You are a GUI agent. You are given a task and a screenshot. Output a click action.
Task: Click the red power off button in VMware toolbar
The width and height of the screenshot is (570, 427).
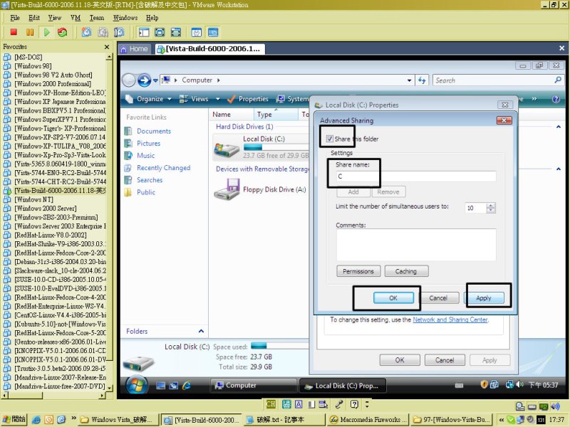pyautogui.click(x=14, y=32)
